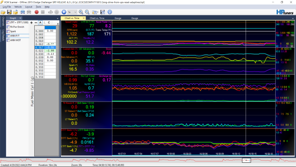Start recording with the red record button
This screenshot has height=167, width=296.
37,12
